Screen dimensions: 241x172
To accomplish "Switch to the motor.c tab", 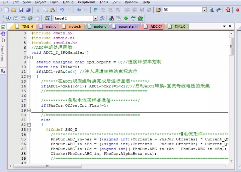I will pos(98,26).
